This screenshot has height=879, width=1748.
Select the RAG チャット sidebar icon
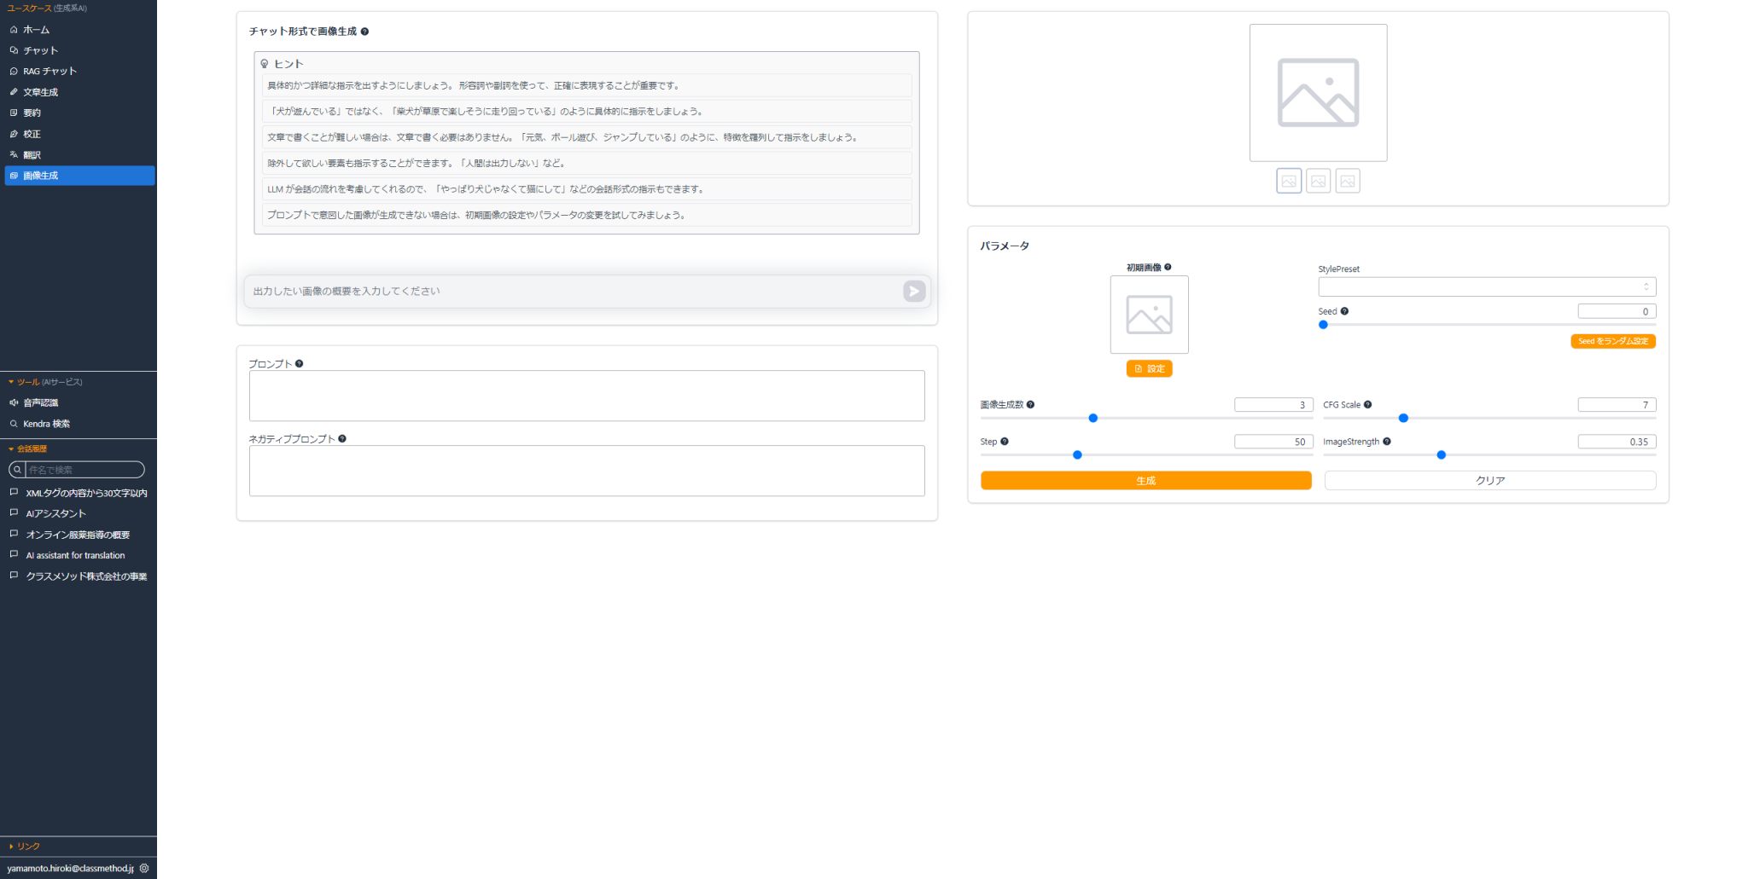click(12, 71)
